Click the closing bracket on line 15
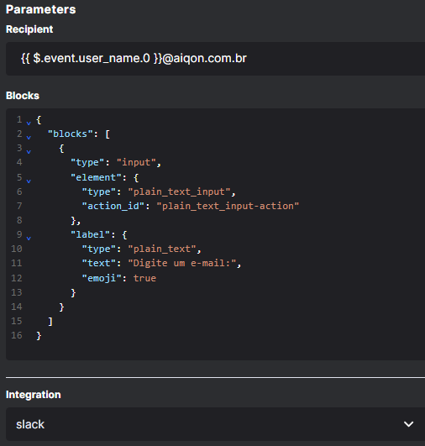This screenshot has height=446, width=425. pos(50,322)
